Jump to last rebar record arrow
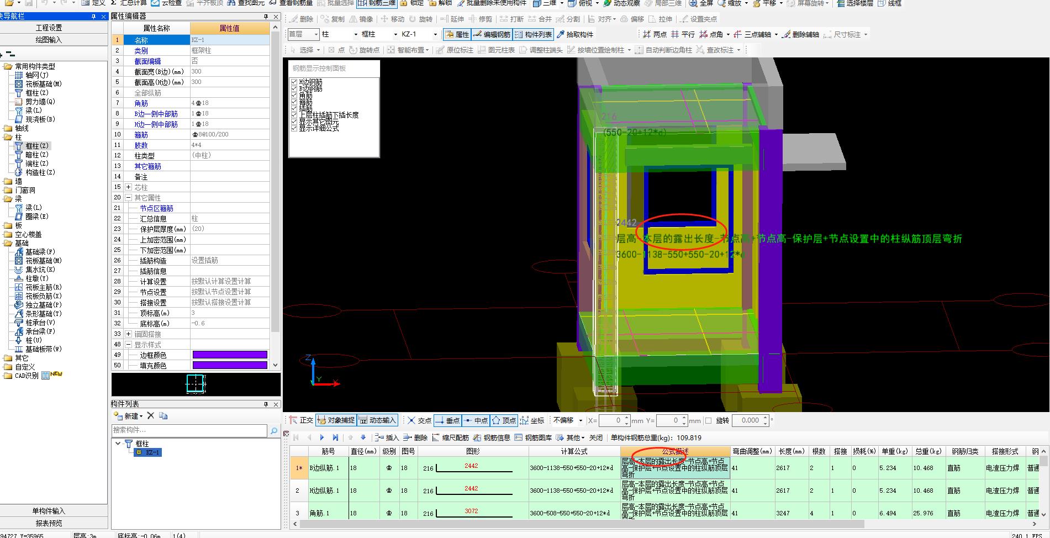1050x538 pixels. pyautogui.click(x=335, y=437)
